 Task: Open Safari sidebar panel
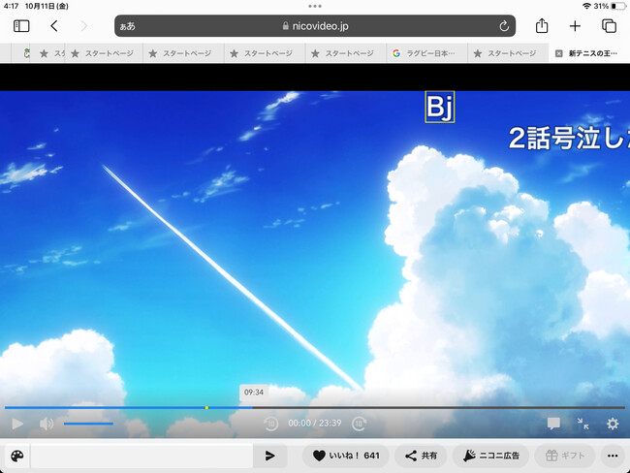(x=21, y=26)
